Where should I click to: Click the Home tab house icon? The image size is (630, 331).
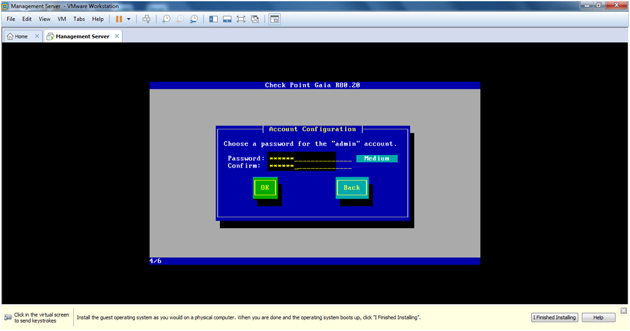[x=10, y=36]
